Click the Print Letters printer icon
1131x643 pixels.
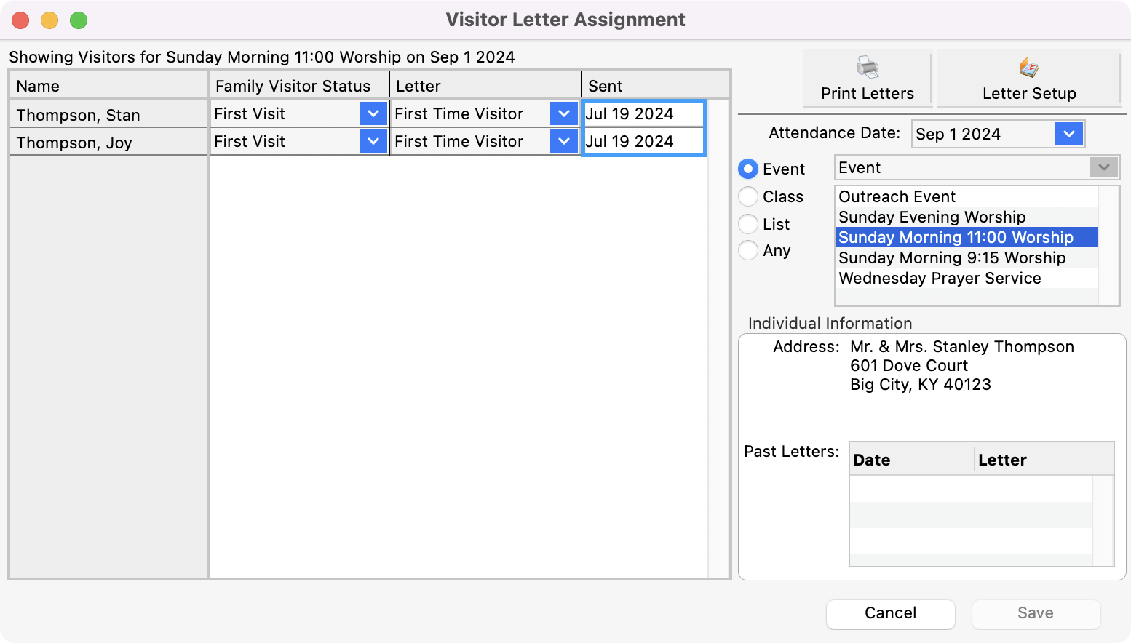coord(867,68)
